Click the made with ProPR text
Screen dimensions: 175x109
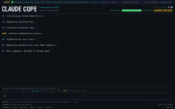(165, 105)
